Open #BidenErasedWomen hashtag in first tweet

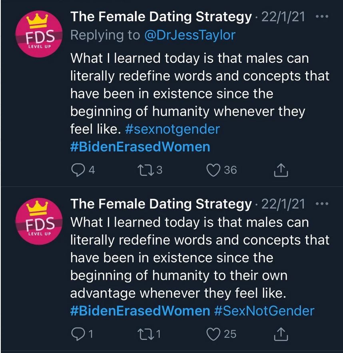click(140, 147)
